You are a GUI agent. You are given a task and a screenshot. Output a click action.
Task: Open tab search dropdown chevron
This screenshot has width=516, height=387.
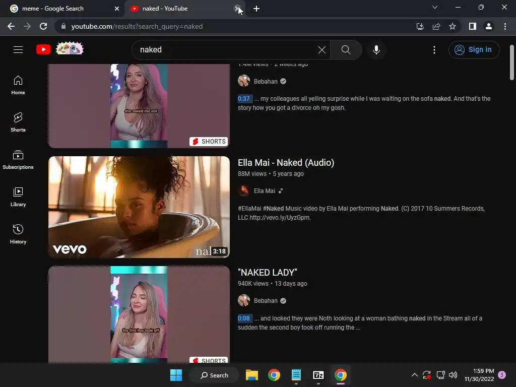coord(435,7)
